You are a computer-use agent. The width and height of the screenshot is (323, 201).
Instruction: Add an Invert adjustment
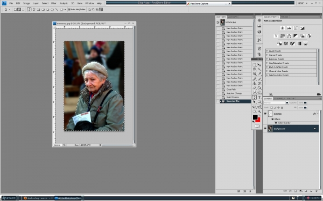(279, 43)
